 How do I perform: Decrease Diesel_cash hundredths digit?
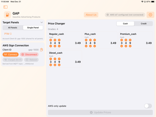pos(59,65)
